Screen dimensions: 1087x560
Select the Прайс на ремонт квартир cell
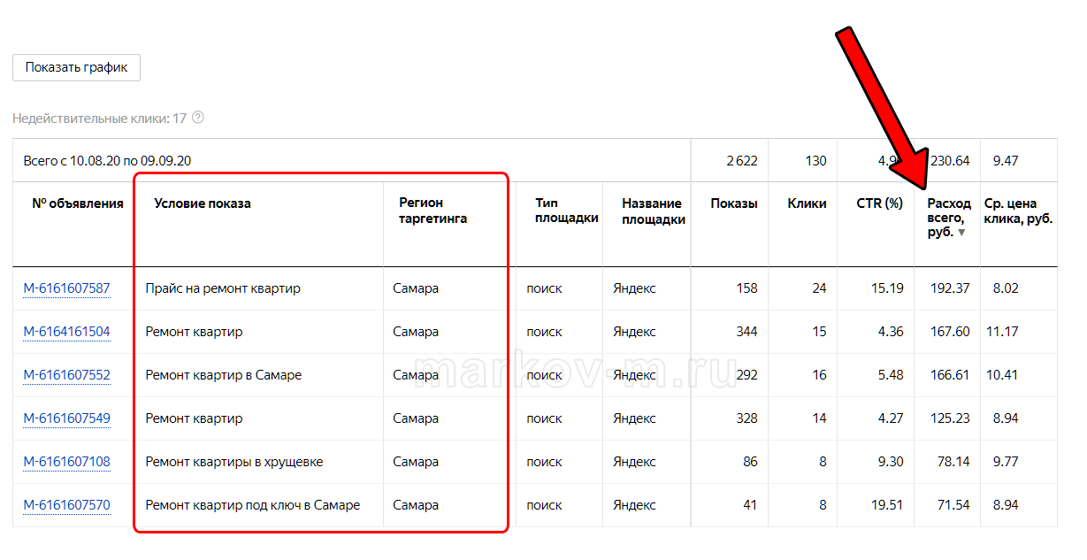pyautogui.click(x=223, y=288)
